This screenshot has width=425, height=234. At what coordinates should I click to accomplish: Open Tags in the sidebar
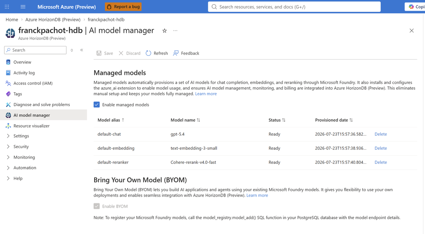(17, 94)
